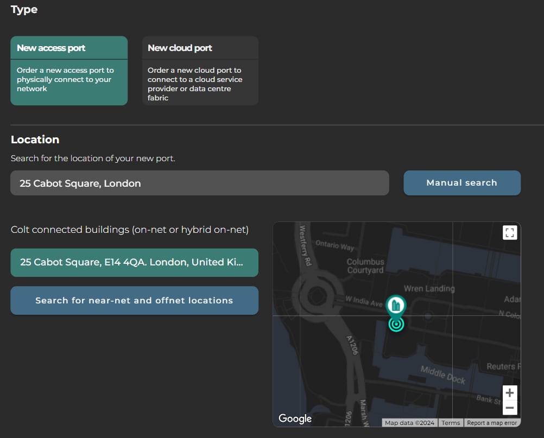The width and height of the screenshot is (544, 438).
Task: Click the W India Ave road label
Action: [364, 301]
